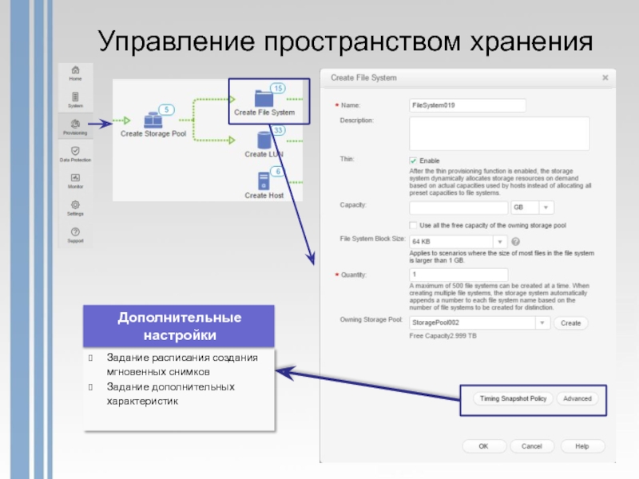Click the Capacity input field
The width and height of the screenshot is (639, 479).
pos(458,208)
